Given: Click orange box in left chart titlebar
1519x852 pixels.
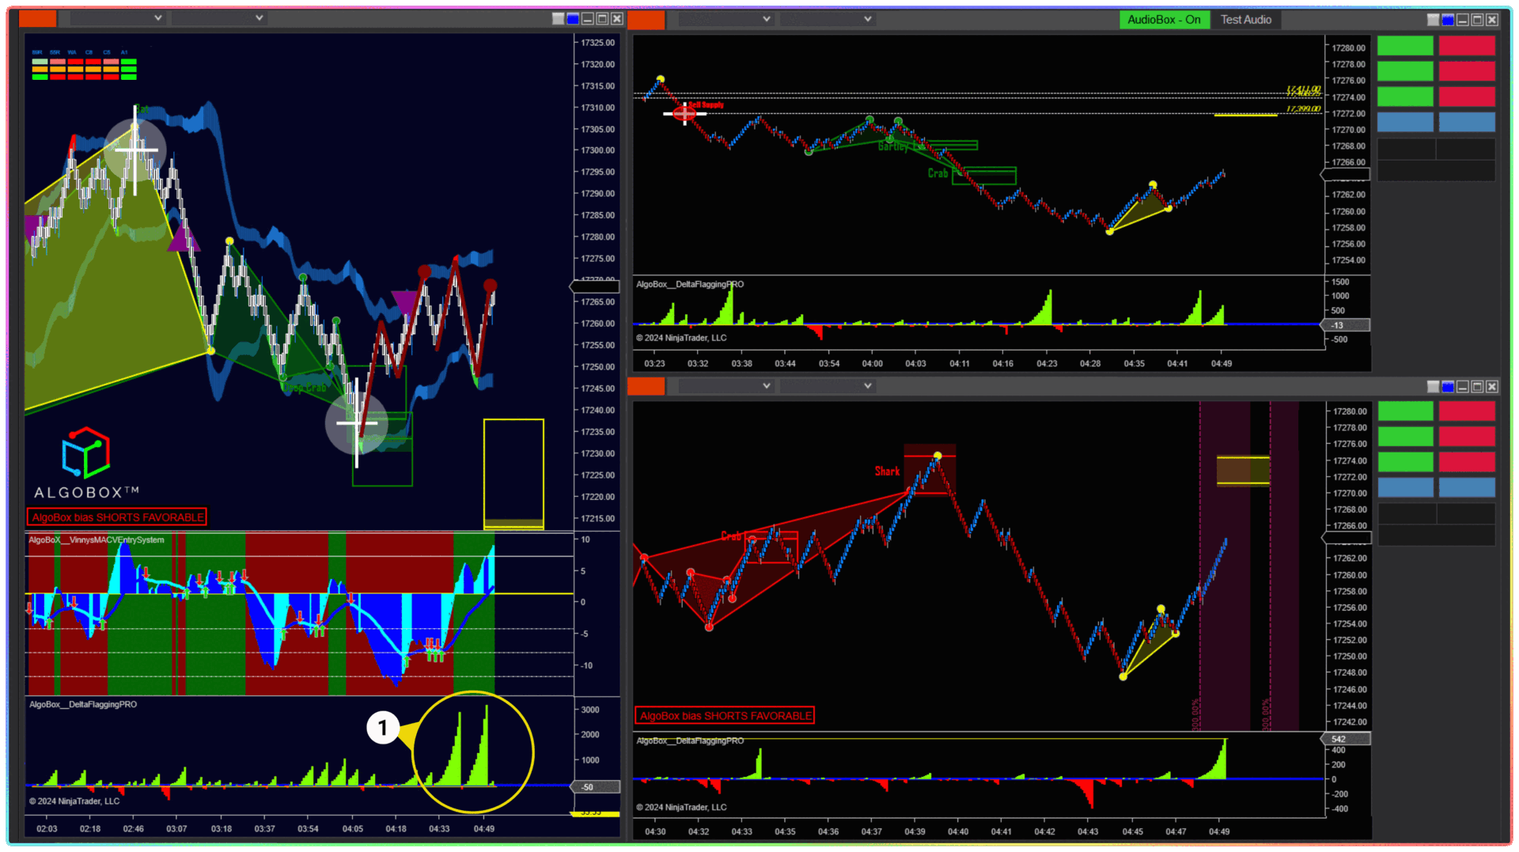Looking at the screenshot, I should [37, 19].
